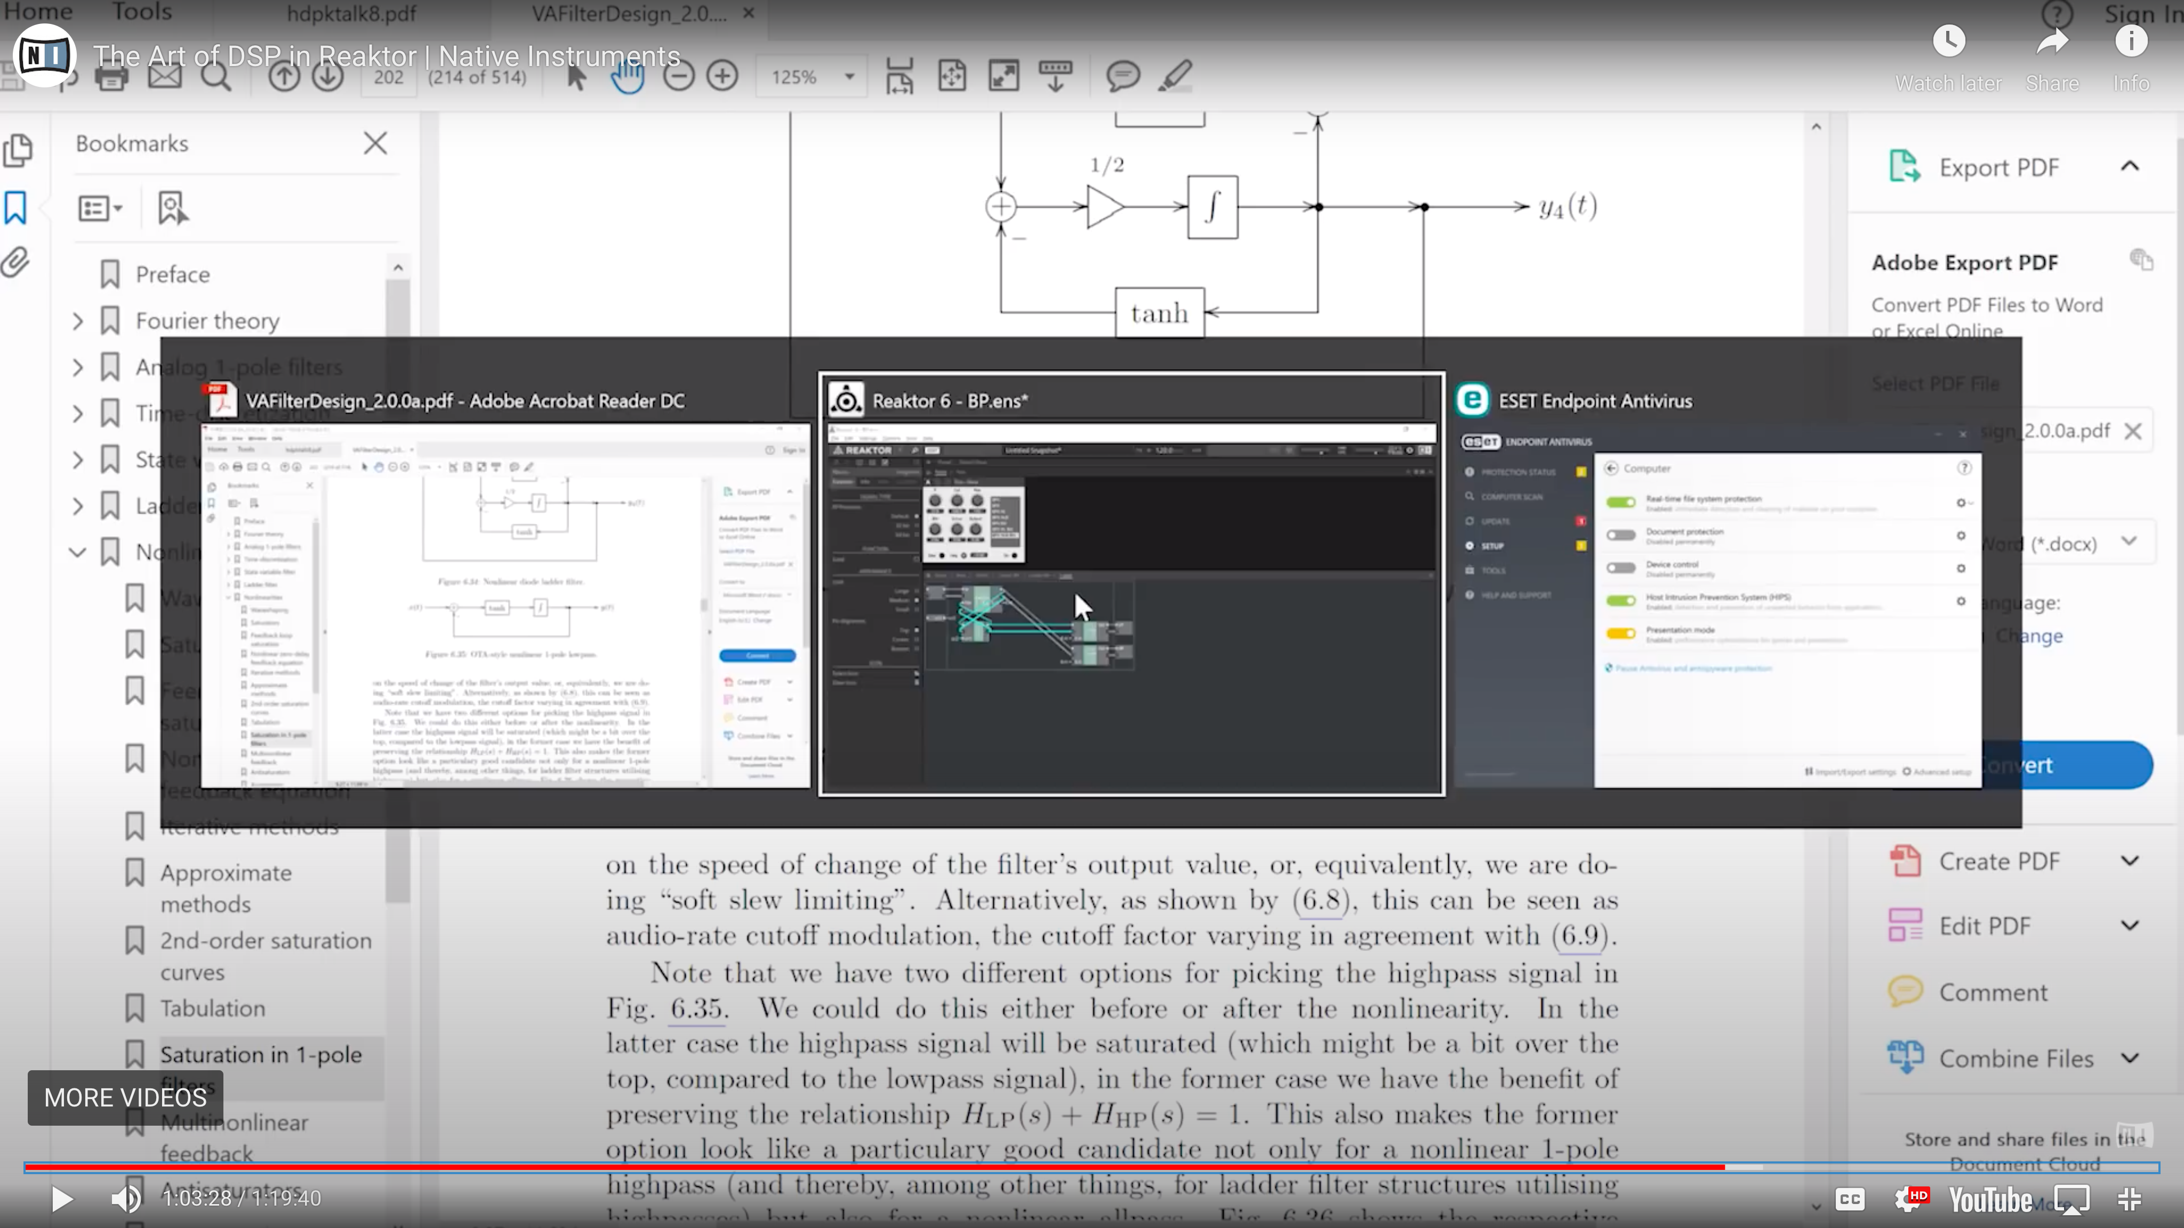
Task: Click the print icon in toolbar
Action: [111, 78]
